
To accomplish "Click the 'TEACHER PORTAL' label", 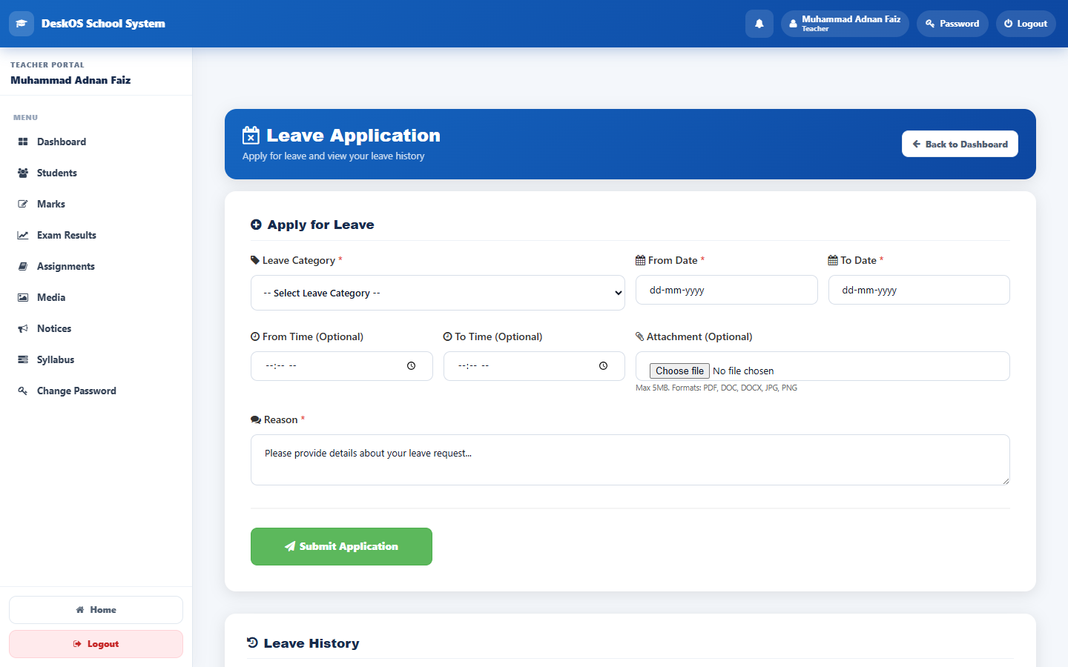I will click(x=47, y=65).
